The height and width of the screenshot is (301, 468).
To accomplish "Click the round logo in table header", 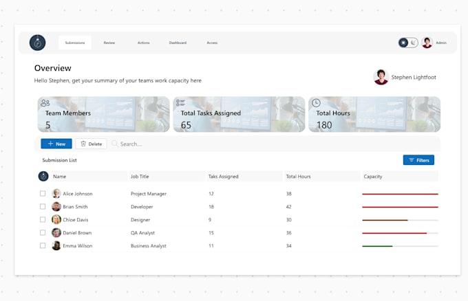I will click(x=43, y=176).
